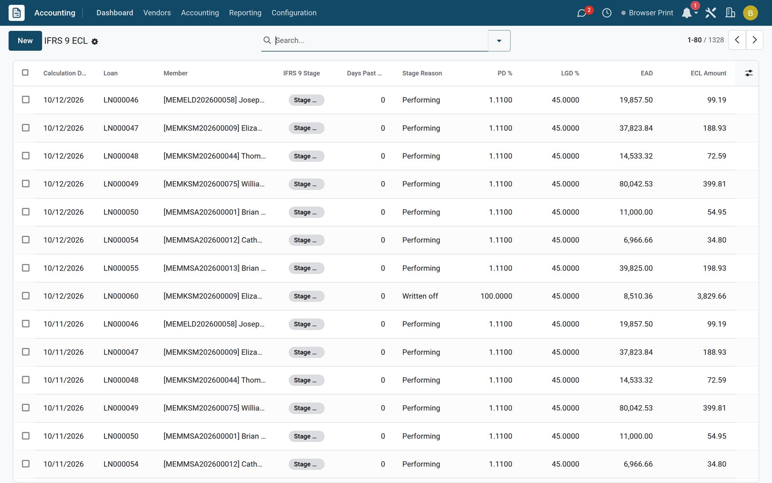Sort by ECL Amount column header

coord(708,73)
